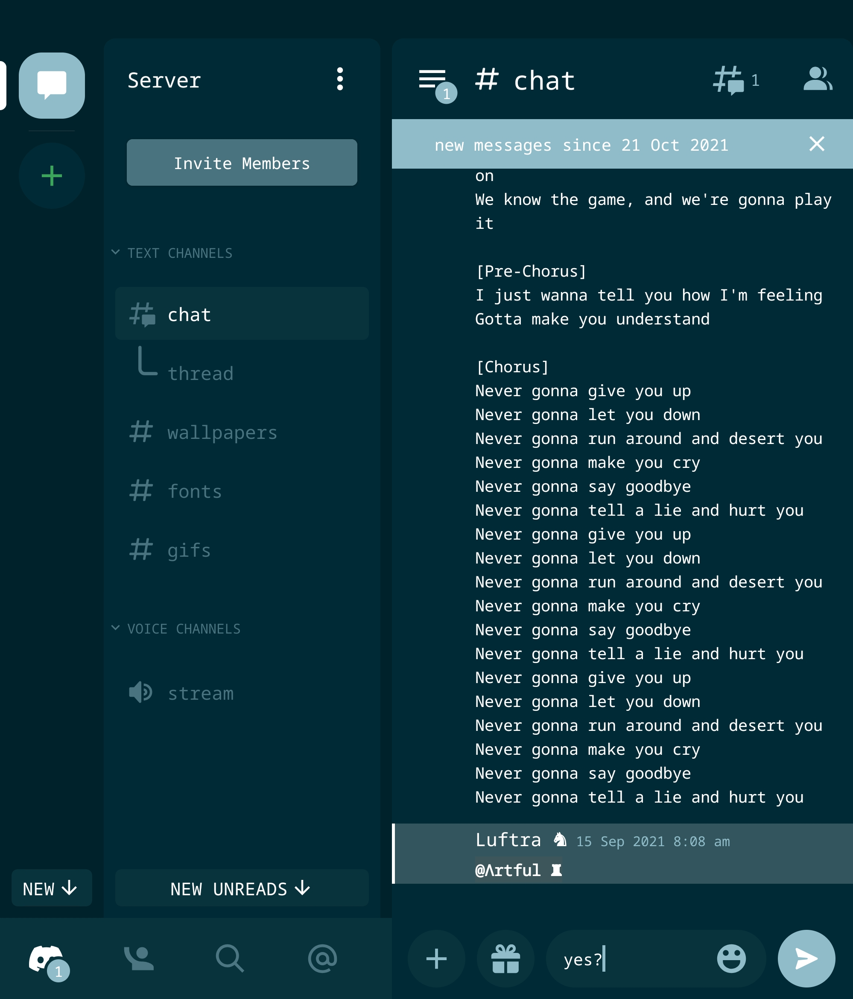853x999 pixels.
Task: Jump to NEW UNREADS
Action: pos(242,888)
